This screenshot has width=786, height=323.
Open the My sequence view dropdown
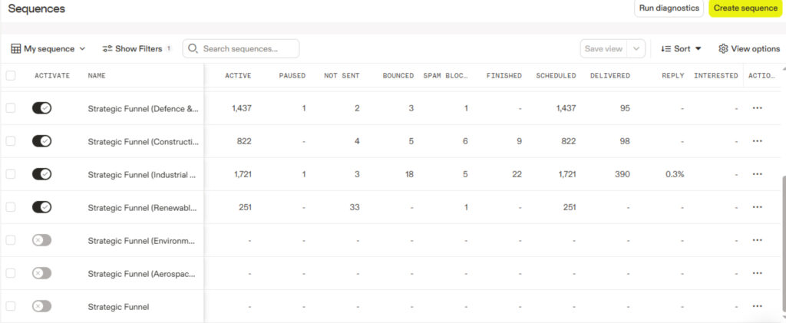coord(48,48)
